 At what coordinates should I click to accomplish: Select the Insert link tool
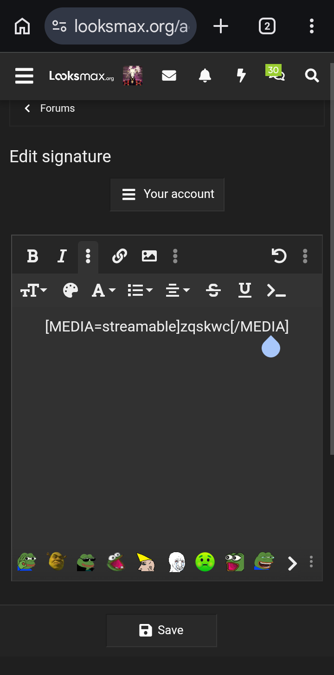pos(119,256)
